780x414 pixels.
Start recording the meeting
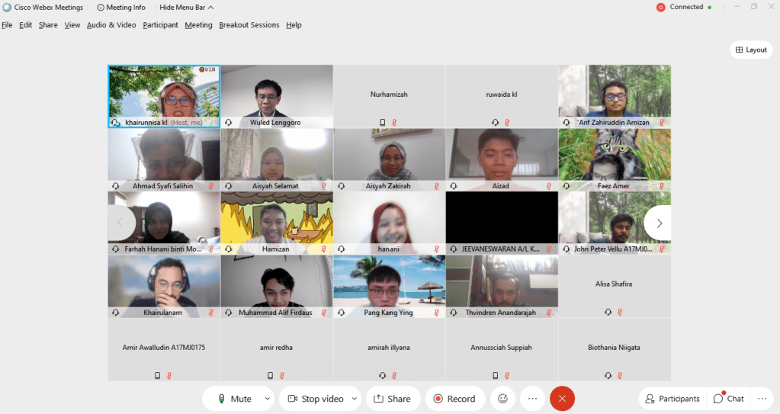454,398
